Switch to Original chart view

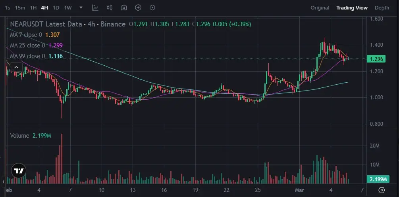click(320, 8)
